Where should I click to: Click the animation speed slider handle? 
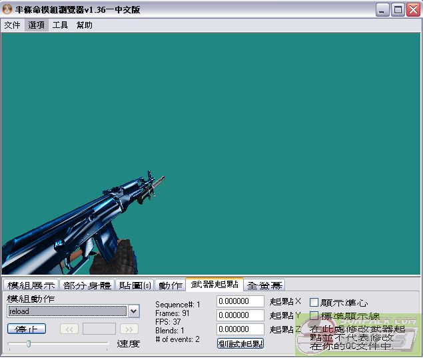tap(29, 344)
